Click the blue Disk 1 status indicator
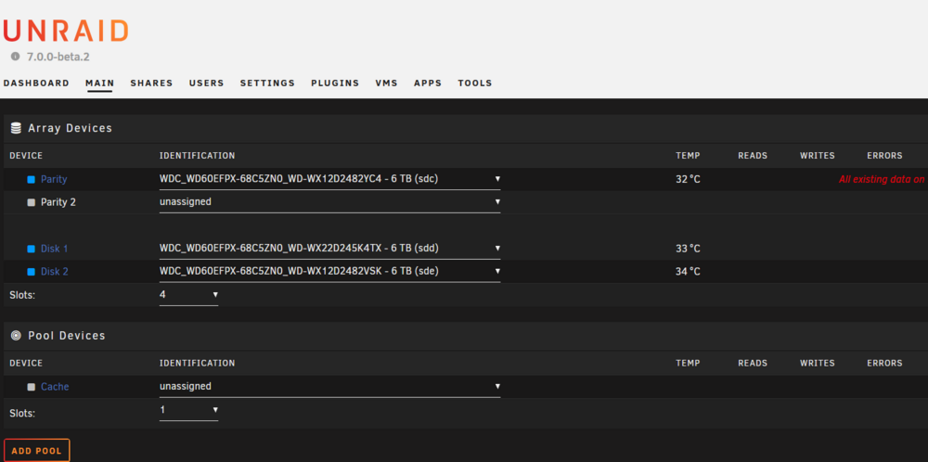Screen dimensions: 928x462 (32, 249)
